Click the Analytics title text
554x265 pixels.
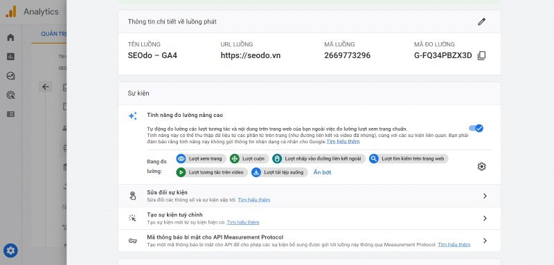pyautogui.click(x=41, y=12)
